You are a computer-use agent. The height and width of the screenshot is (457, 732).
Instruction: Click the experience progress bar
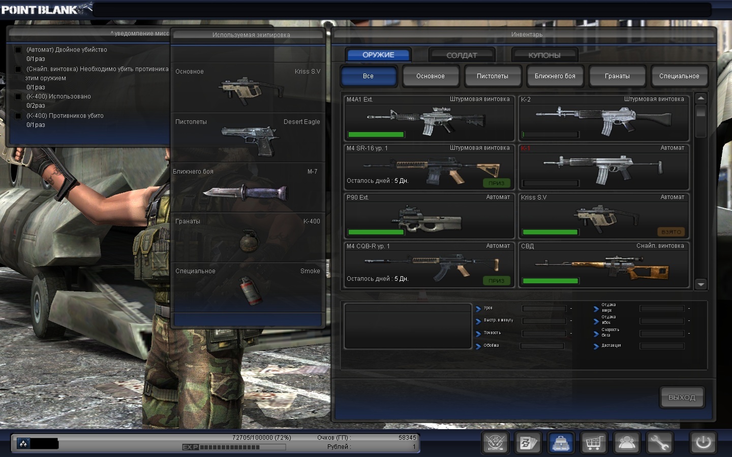(x=234, y=447)
